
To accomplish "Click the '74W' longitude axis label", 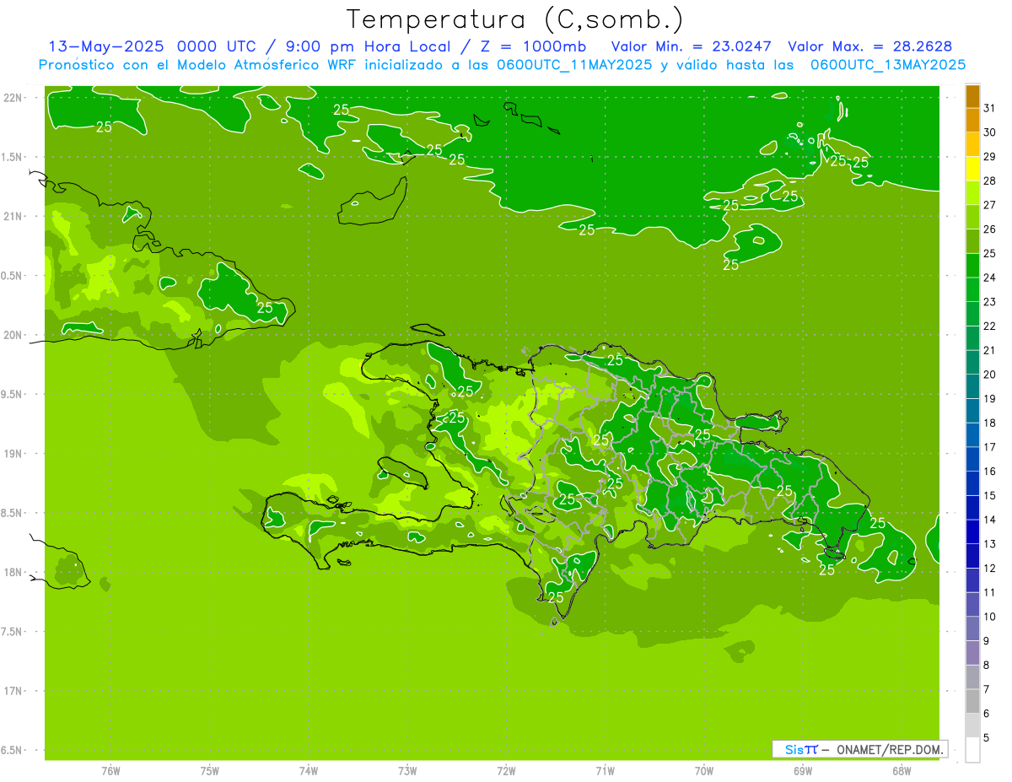I will [x=309, y=771].
